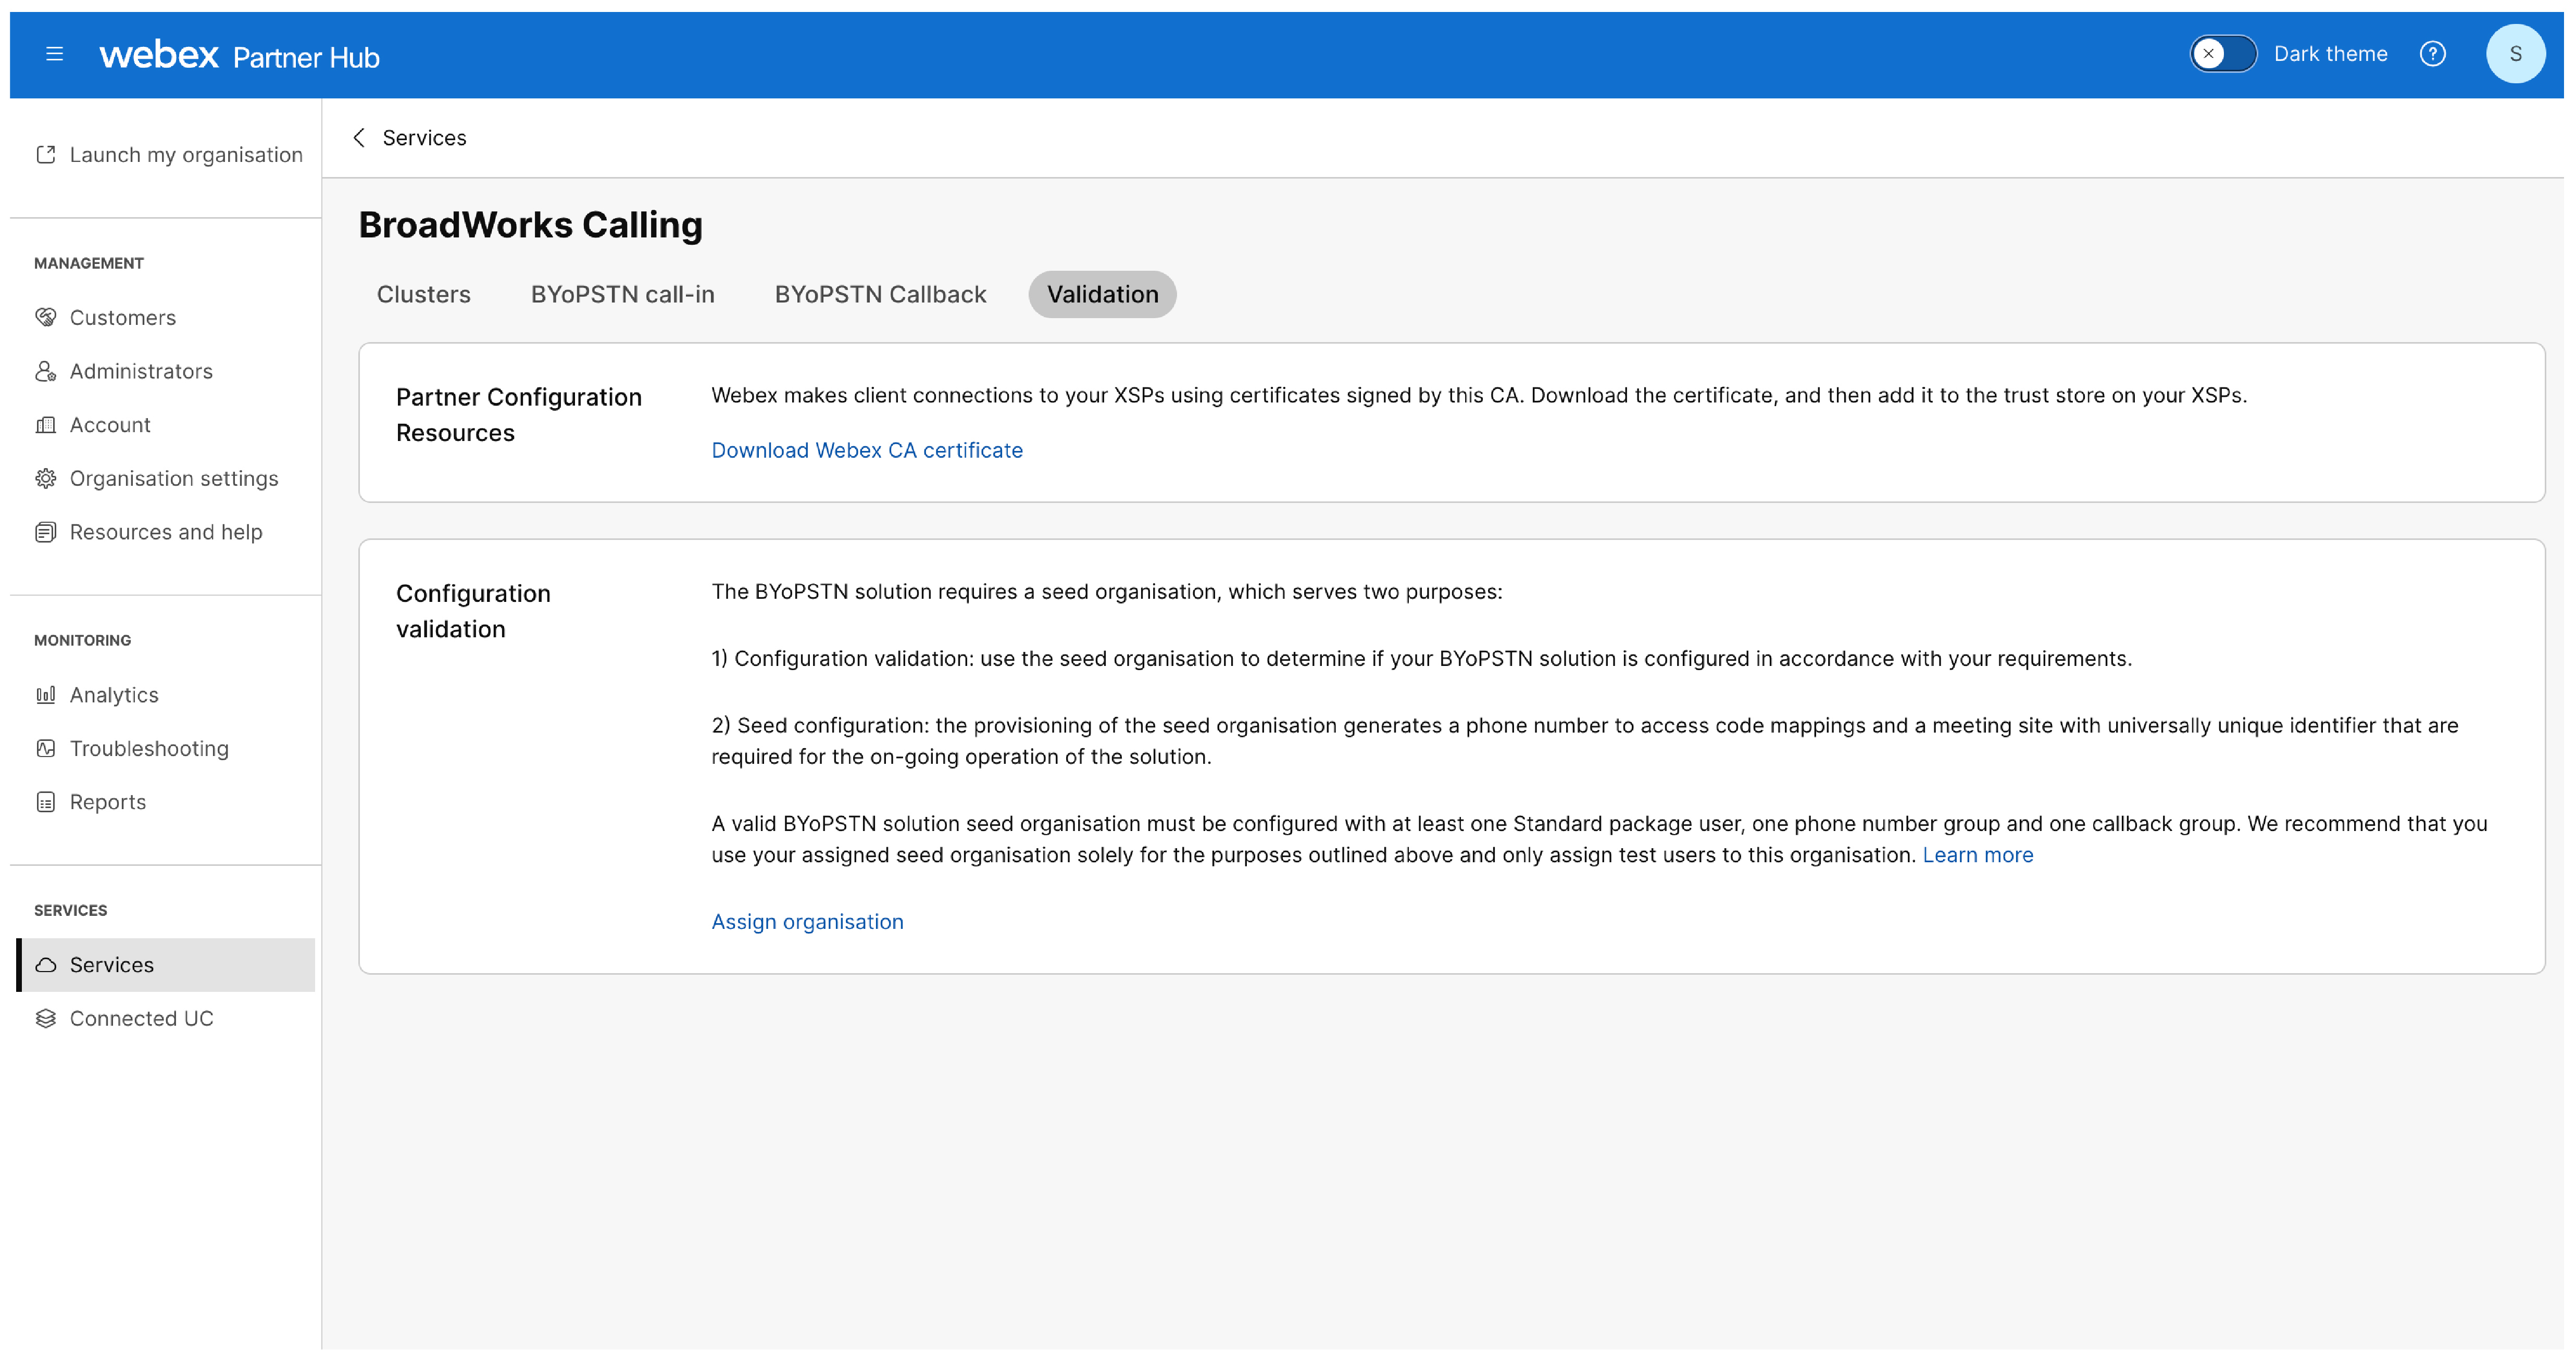The image size is (2576, 1360).
Task: Click the Webex Partner Hub logo
Action: (x=239, y=55)
